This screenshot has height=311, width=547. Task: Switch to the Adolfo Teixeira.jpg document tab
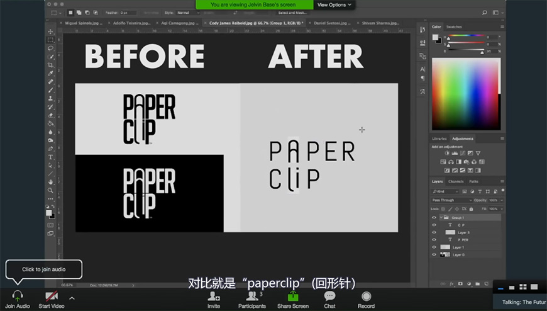click(132, 23)
